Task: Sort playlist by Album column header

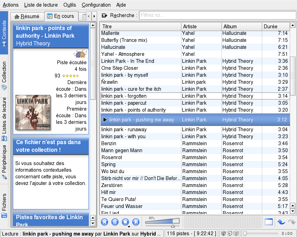Action: (x=242, y=27)
